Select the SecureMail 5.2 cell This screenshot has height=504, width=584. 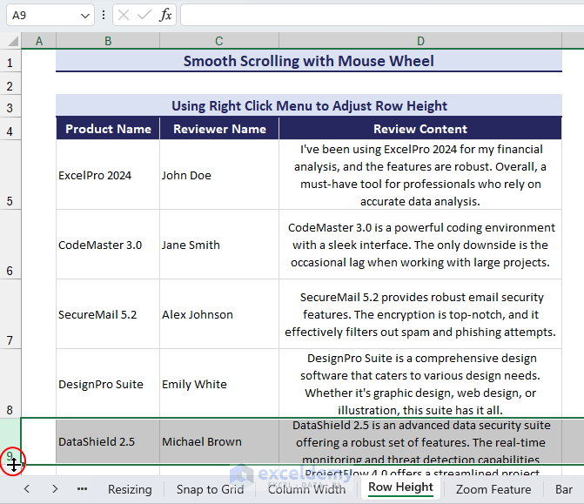point(108,314)
